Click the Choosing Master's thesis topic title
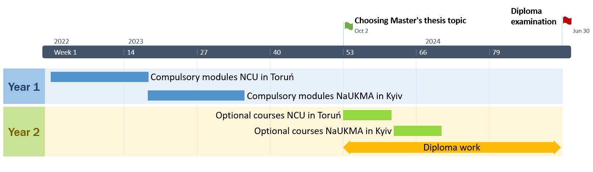The image size is (593, 172). coord(410,20)
